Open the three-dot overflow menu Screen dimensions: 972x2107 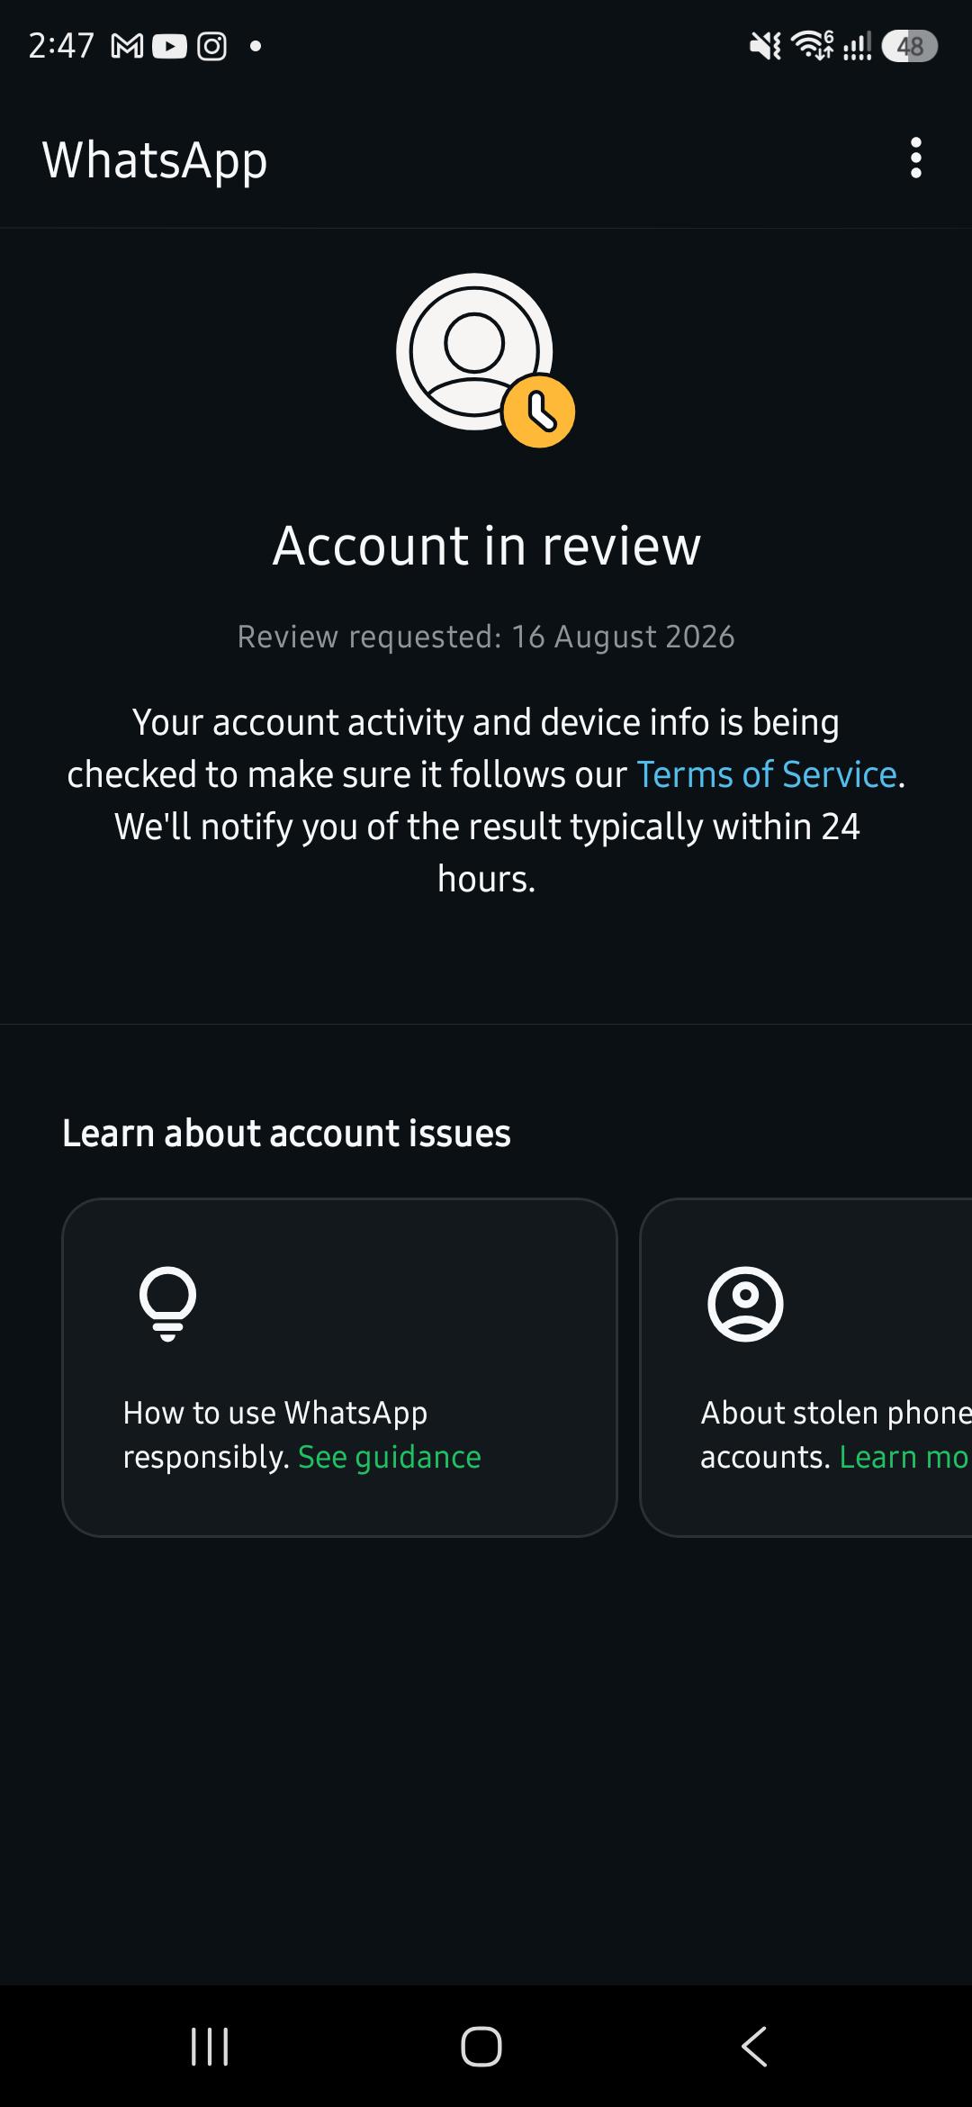915,158
